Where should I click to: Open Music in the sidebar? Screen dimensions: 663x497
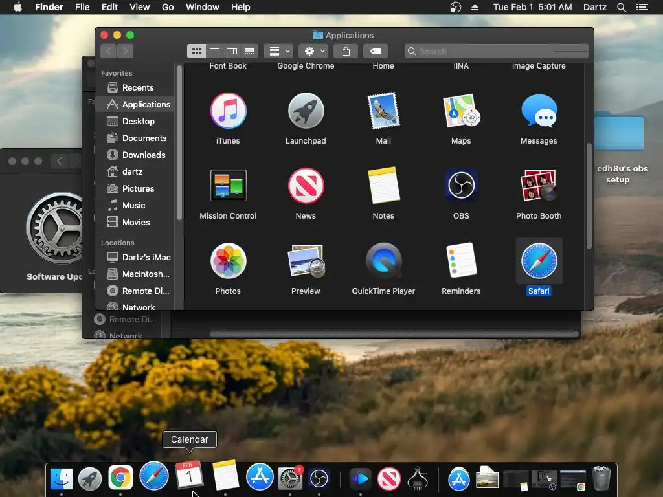[x=135, y=205]
